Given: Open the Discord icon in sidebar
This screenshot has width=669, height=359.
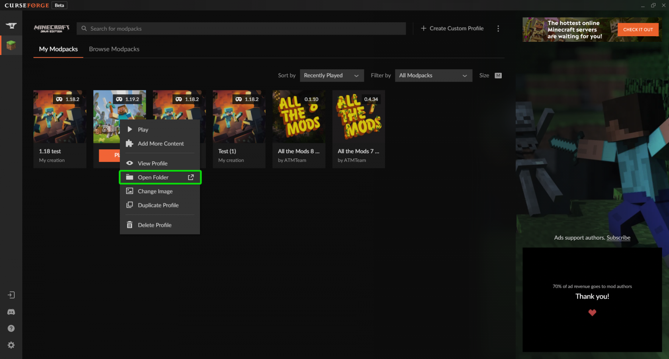Looking at the screenshot, I should (11, 312).
